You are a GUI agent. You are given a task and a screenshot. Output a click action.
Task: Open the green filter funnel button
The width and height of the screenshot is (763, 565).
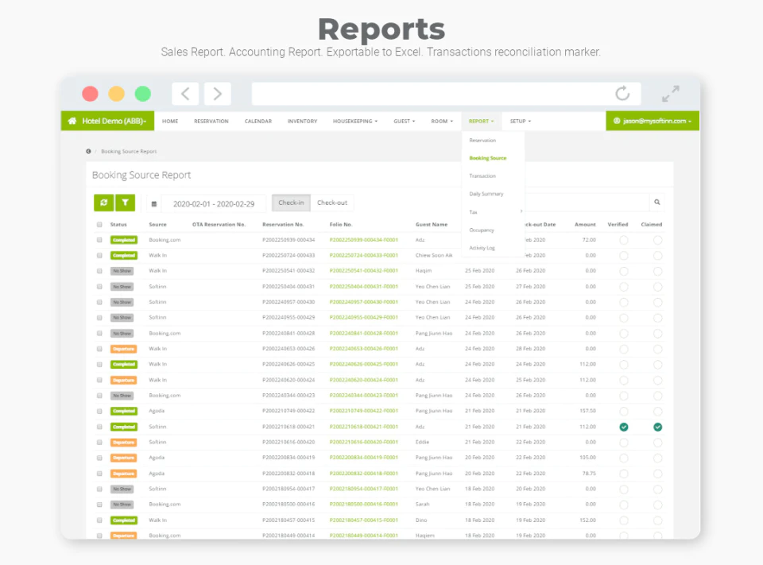pos(125,203)
